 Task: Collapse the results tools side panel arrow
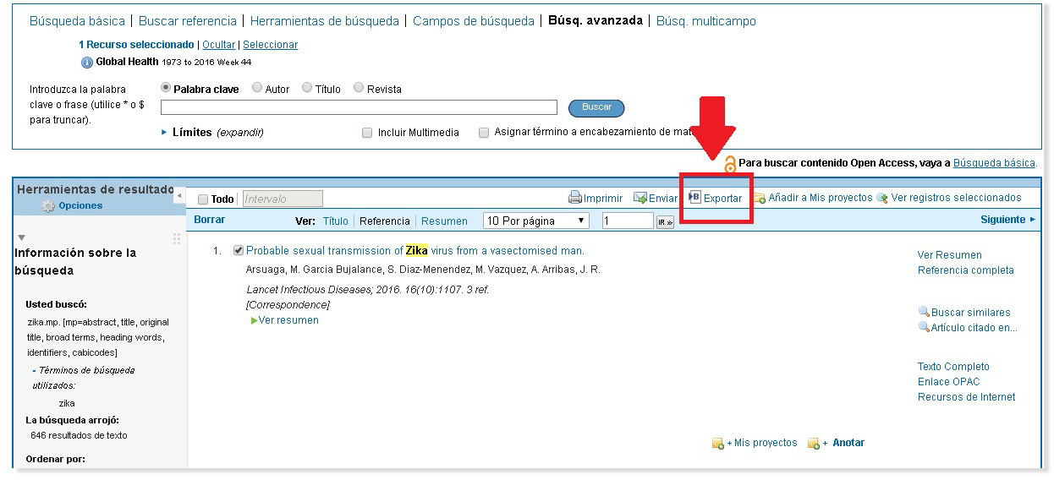click(x=178, y=196)
